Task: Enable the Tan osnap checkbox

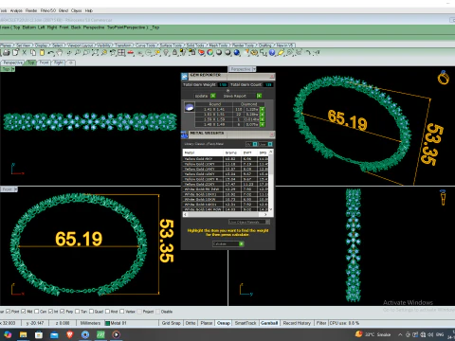Action: point(78,312)
